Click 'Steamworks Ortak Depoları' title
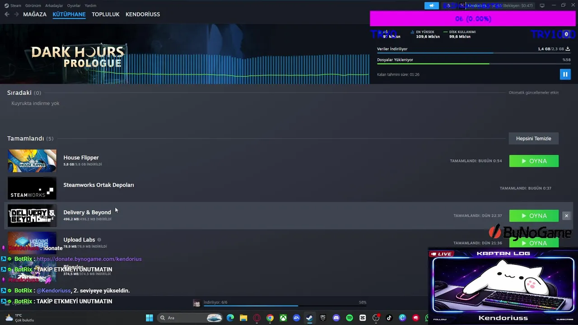 [98, 185]
